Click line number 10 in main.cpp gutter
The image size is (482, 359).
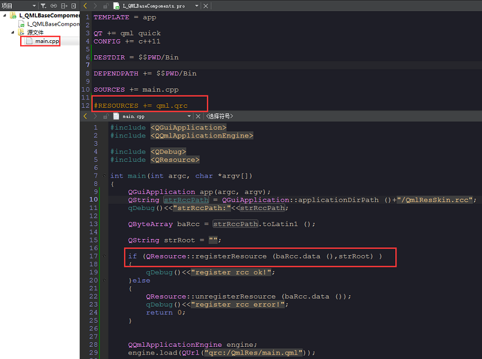coord(93,199)
